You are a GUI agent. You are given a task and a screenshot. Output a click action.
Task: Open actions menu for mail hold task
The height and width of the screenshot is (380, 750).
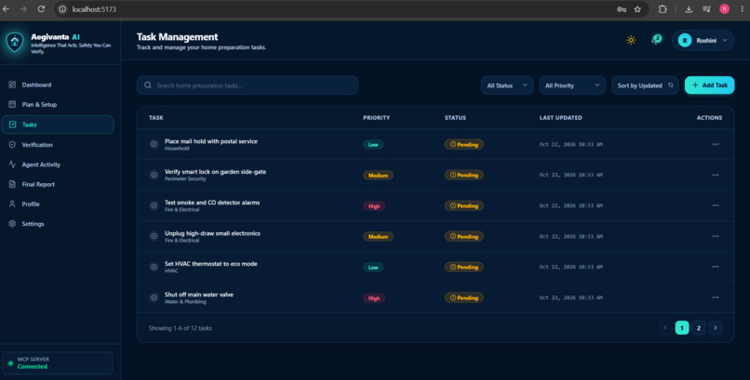coord(715,144)
